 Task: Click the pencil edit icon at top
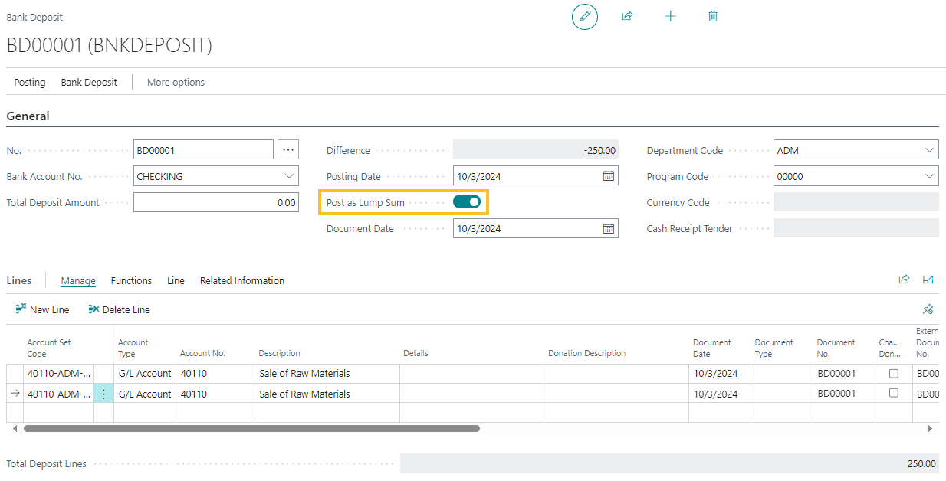tap(585, 17)
